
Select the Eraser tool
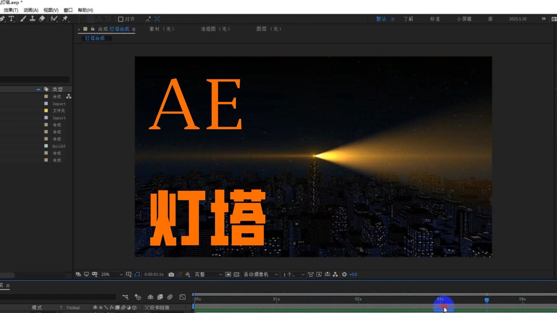[42, 19]
